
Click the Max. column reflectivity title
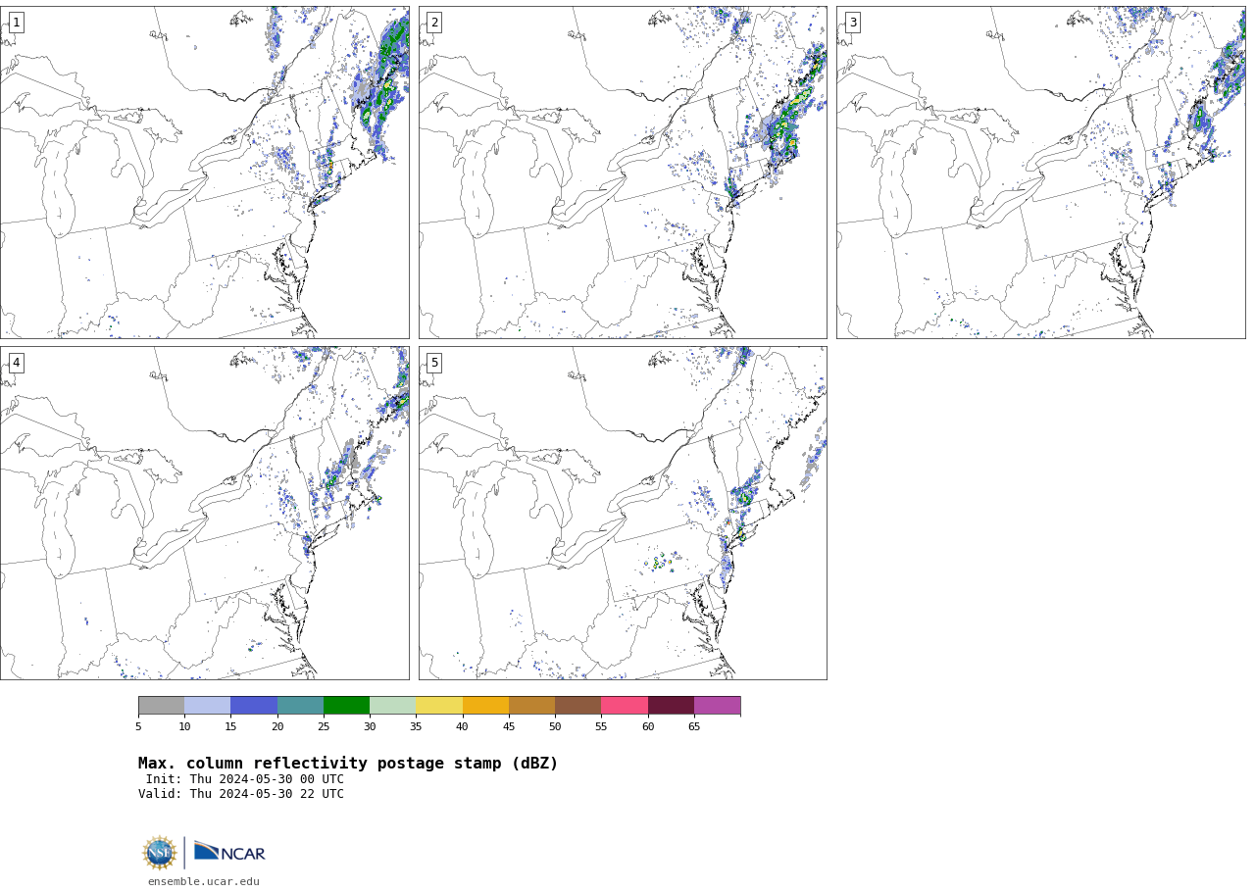pyautogui.click(x=348, y=764)
